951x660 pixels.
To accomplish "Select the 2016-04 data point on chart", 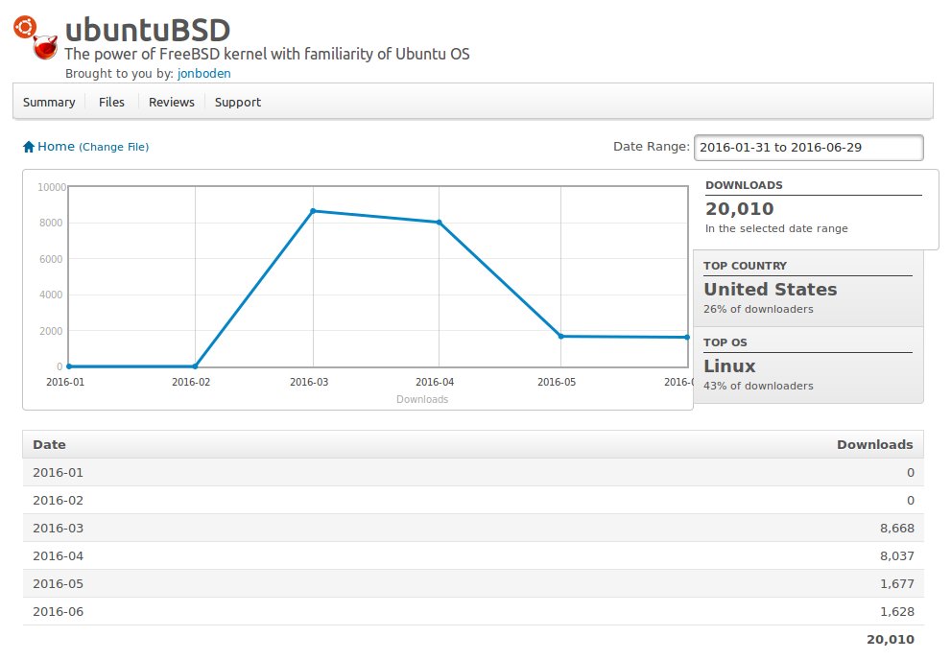I will pos(440,223).
